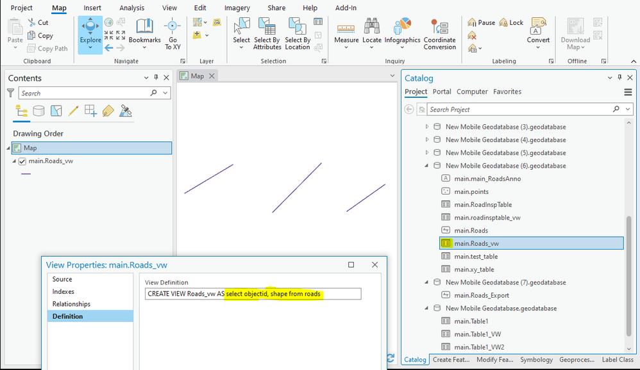Image resolution: width=640 pixels, height=370 pixels.
Task: Collapse New Mobile Geodatabase (6).geodatabase
Action: [427, 165]
